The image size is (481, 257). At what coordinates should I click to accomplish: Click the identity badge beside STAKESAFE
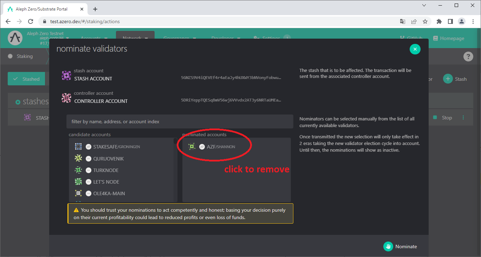click(89, 147)
